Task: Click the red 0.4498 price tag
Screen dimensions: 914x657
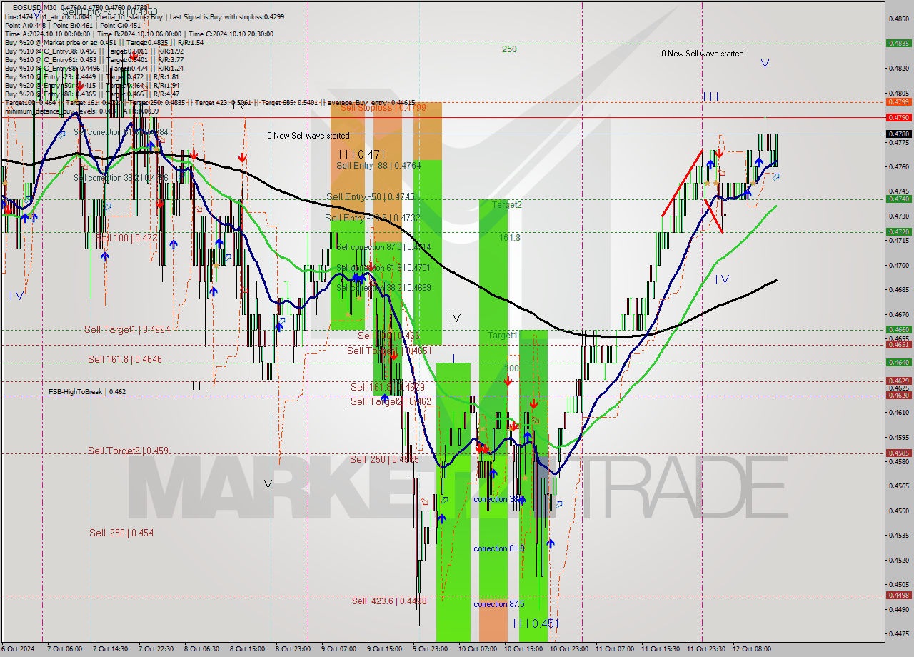Action: pos(898,595)
